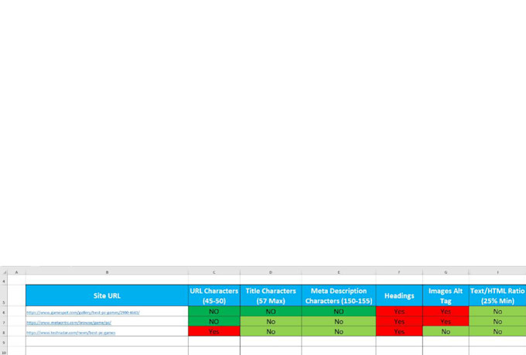This screenshot has height=355, width=526.
Task: Click gamespot row Meta Description NO cell
Action: (x=339, y=312)
